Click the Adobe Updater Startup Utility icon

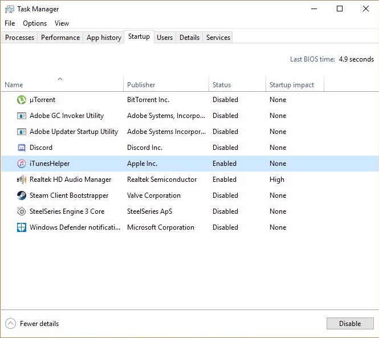tap(22, 132)
